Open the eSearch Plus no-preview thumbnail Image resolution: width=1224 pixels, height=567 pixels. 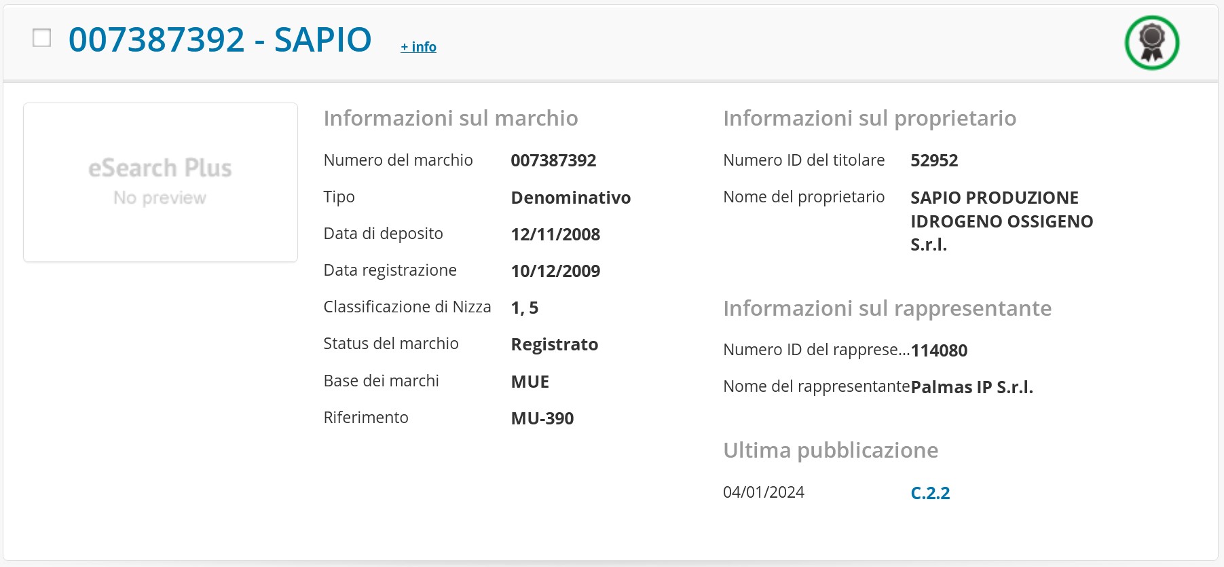160,182
